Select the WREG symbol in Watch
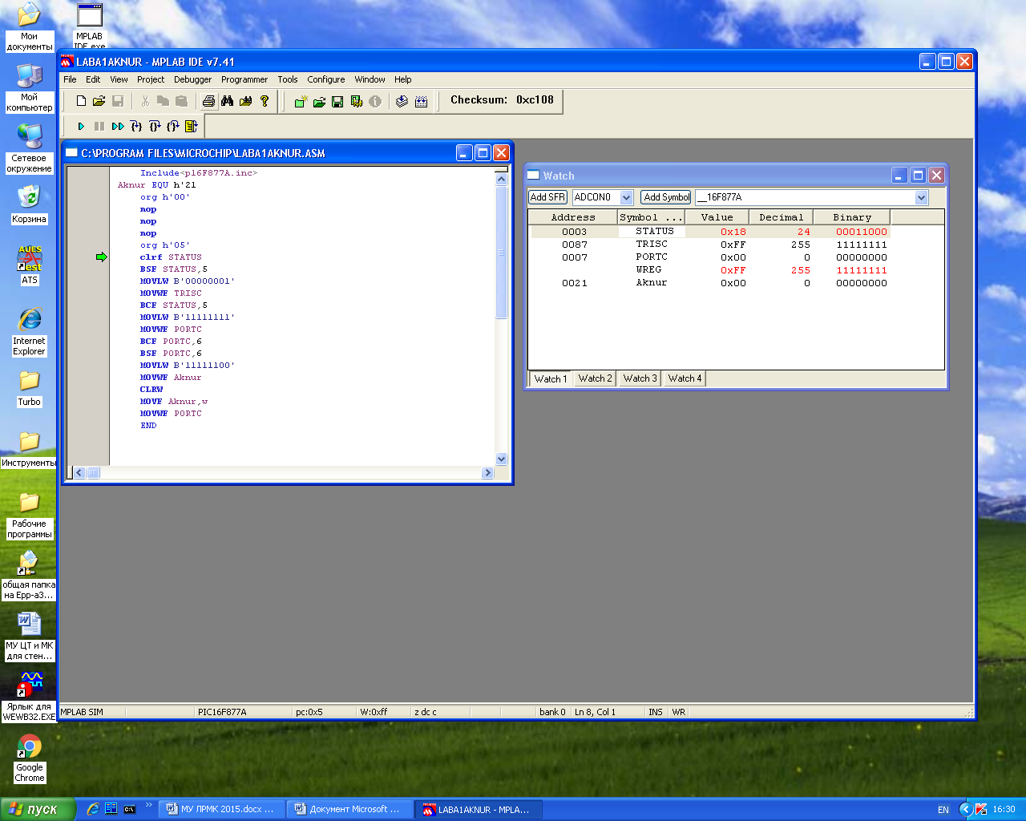Image resolution: width=1026 pixels, height=821 pixels. tap(648, 270)
